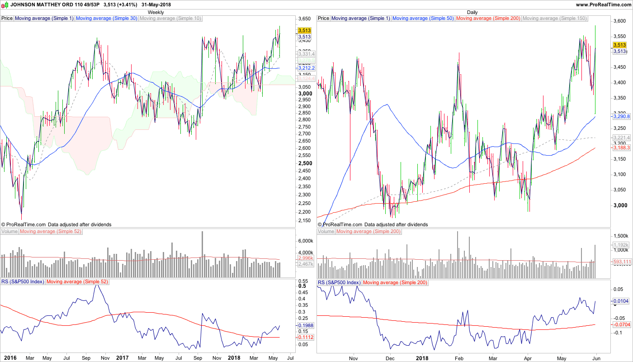Click the Volume legend in the Weekly panel
Viewport: 633px width, 362px height.
point(9,232)
